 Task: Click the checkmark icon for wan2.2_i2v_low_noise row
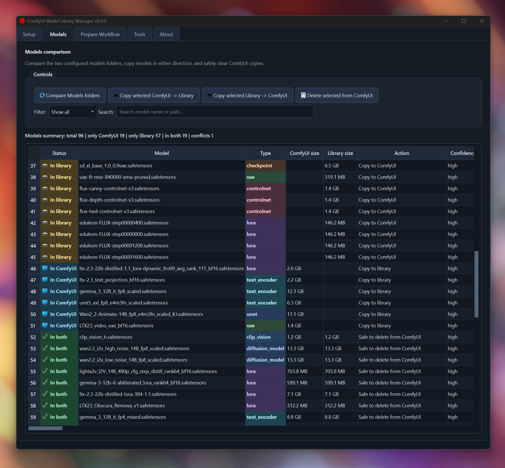tap(45, 360)
